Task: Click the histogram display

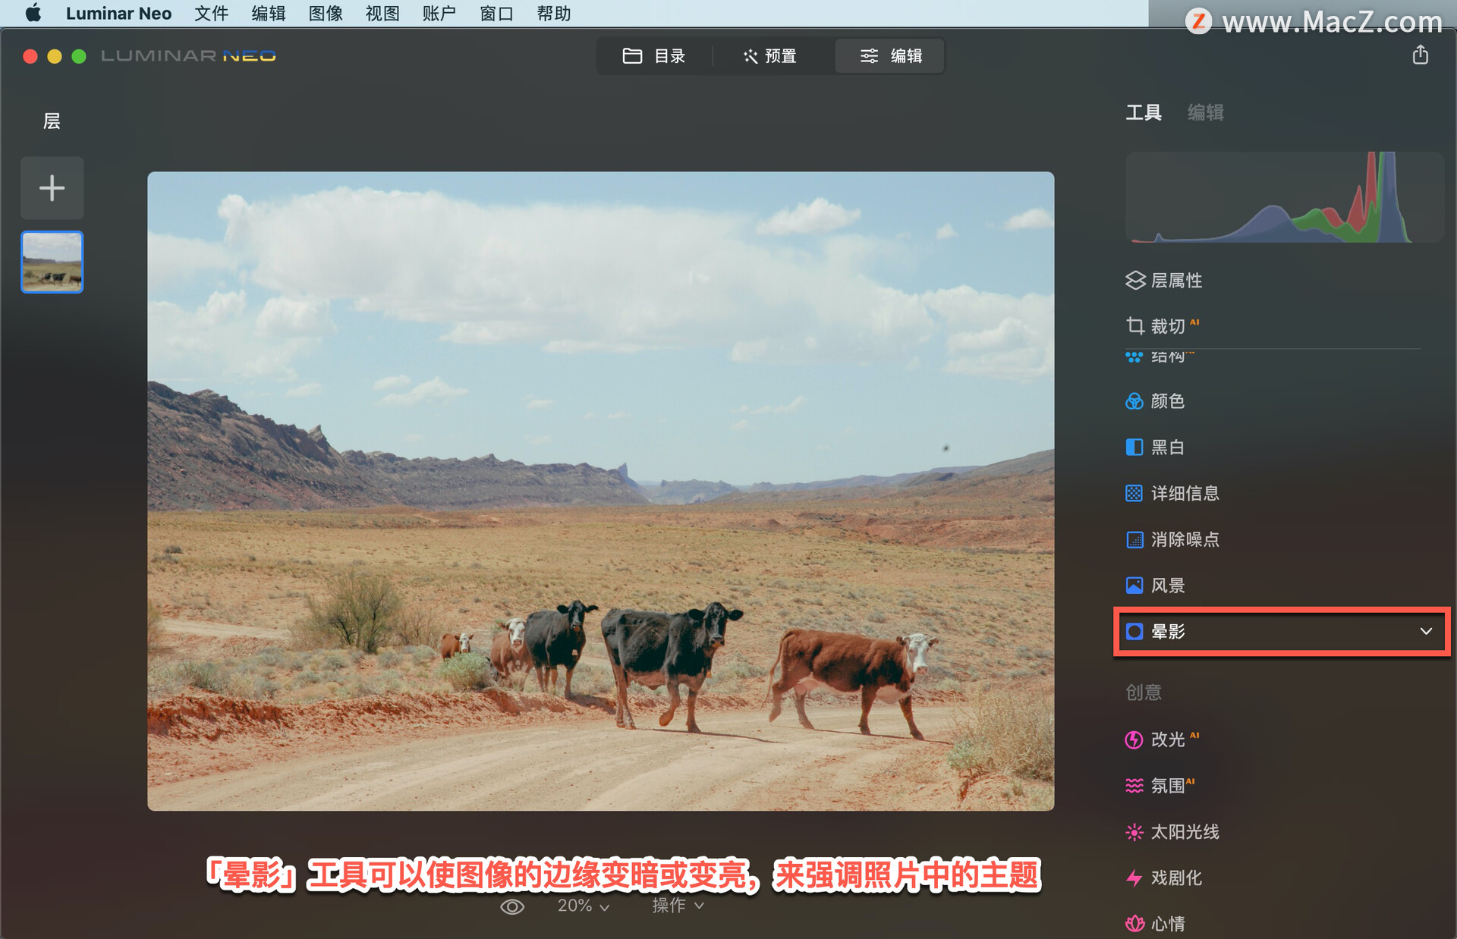Action: pyautogui.click(x=1284, y=197)
